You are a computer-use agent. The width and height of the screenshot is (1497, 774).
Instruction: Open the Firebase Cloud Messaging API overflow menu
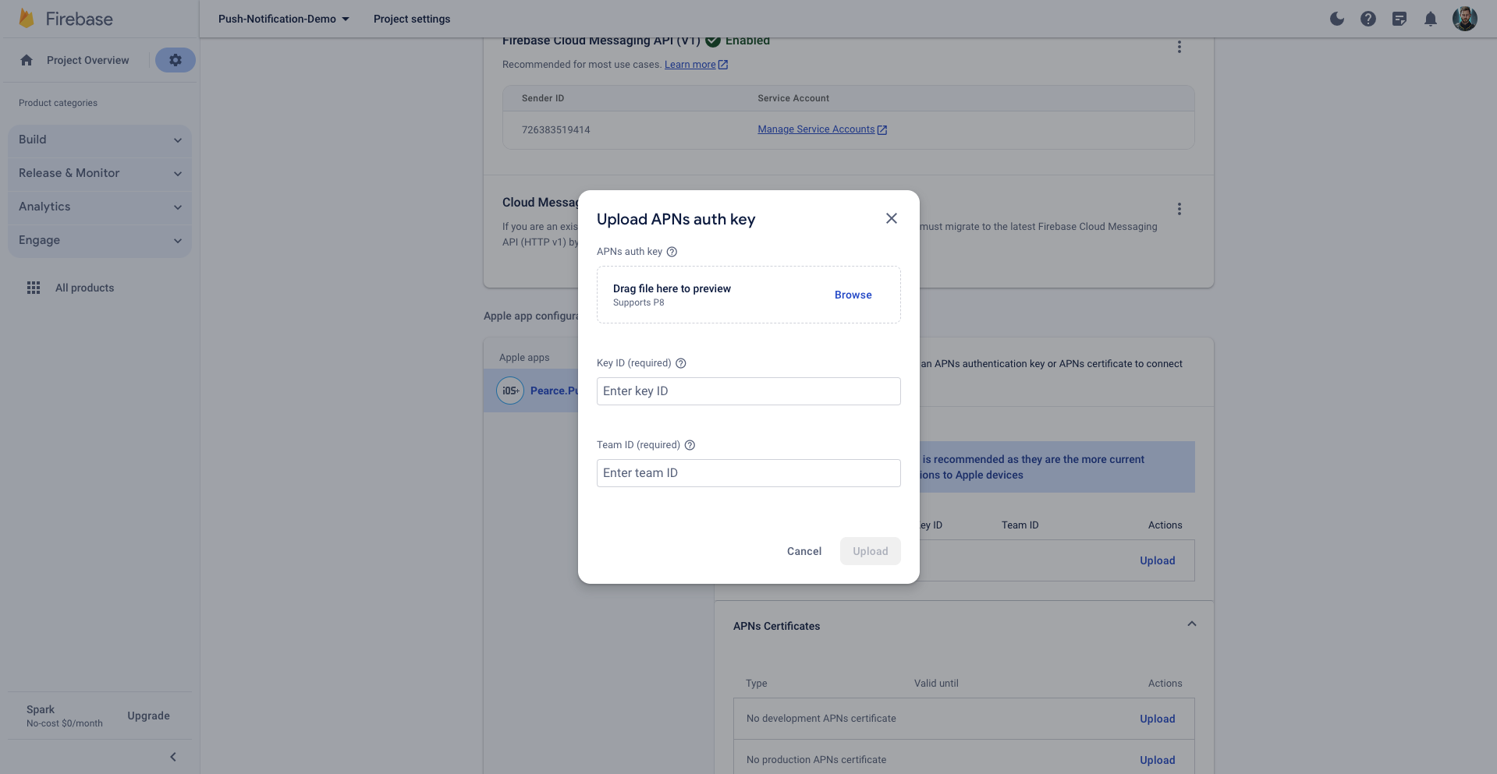tap(1180, 47)
